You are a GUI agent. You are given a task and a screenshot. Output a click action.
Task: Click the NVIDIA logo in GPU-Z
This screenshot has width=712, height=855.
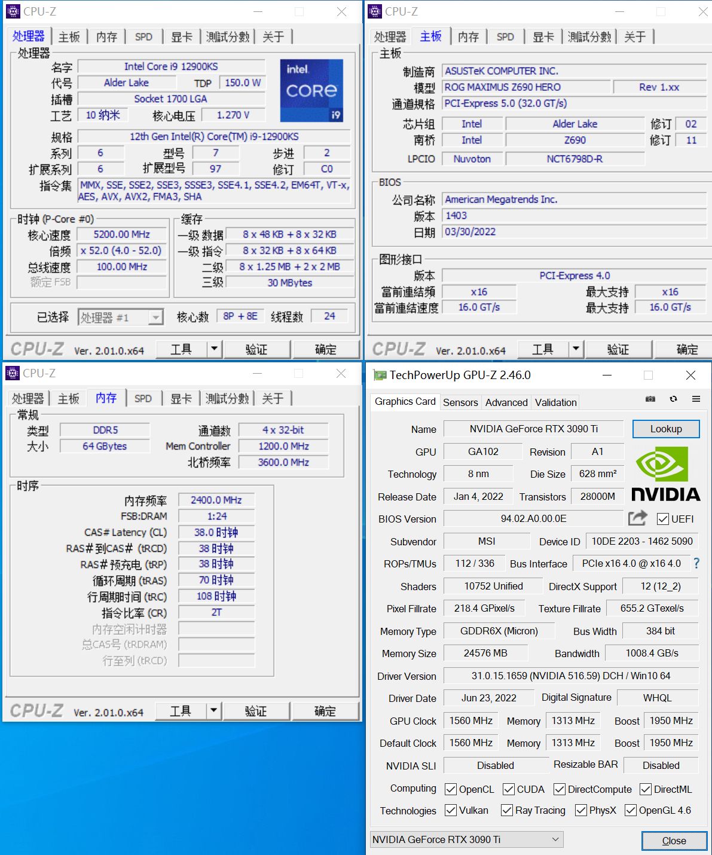[665, 475]
